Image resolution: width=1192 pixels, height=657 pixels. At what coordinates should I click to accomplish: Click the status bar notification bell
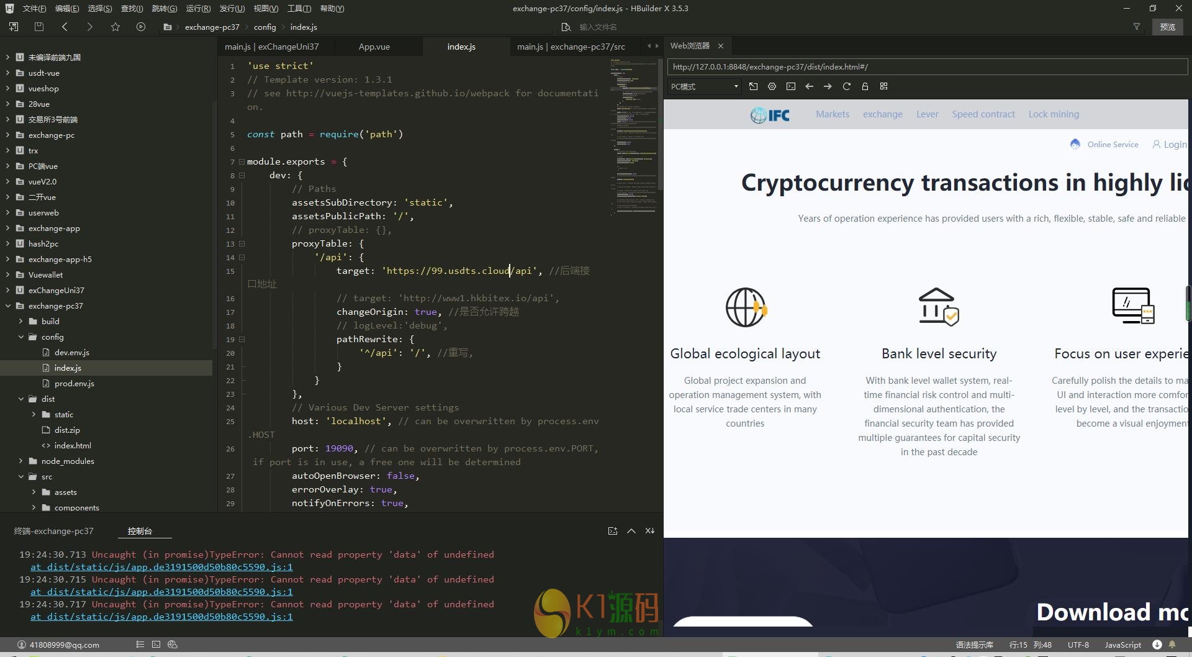pyautogui.click(x=1172, y=645)
